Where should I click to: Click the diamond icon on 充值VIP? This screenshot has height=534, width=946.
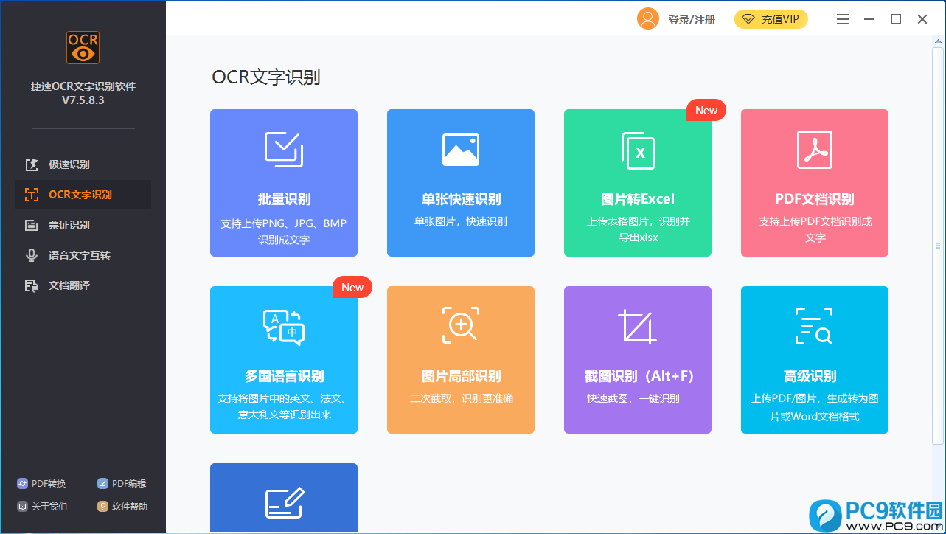coord(749,19)
